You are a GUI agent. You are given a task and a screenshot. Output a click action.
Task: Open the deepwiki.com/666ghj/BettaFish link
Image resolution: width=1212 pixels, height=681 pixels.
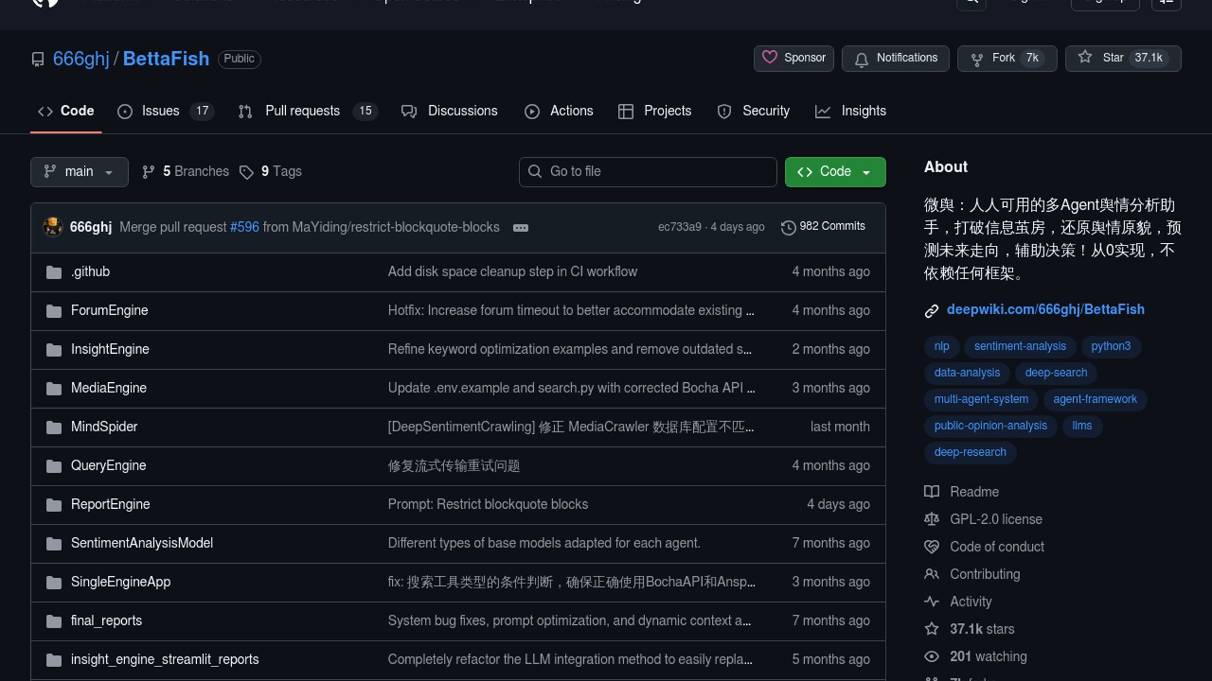point(1045,310)
